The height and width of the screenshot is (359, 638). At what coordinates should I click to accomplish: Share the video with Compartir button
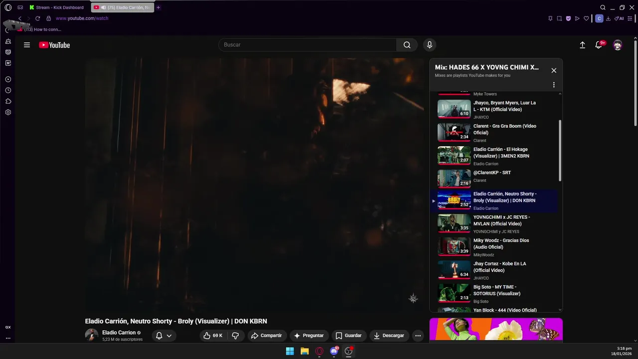click(267, 336)
